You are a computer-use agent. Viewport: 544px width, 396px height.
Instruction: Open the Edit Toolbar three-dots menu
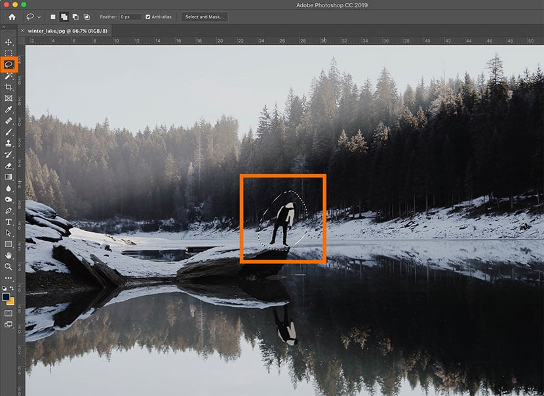[9, 278]
